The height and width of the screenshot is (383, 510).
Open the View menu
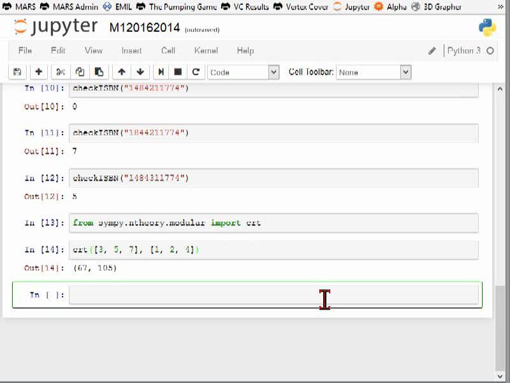pos(94,50)
